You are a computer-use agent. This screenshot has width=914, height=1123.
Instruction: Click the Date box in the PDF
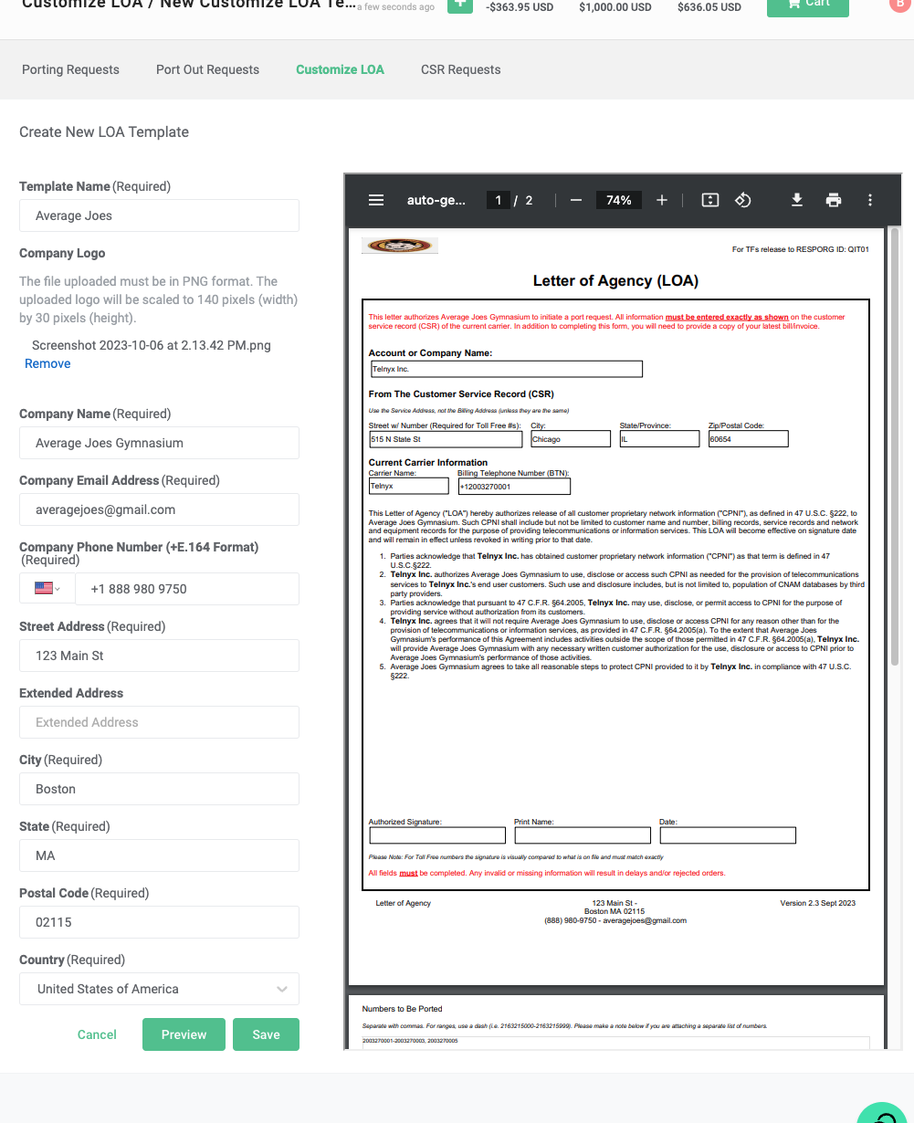(x=728, y=835)
